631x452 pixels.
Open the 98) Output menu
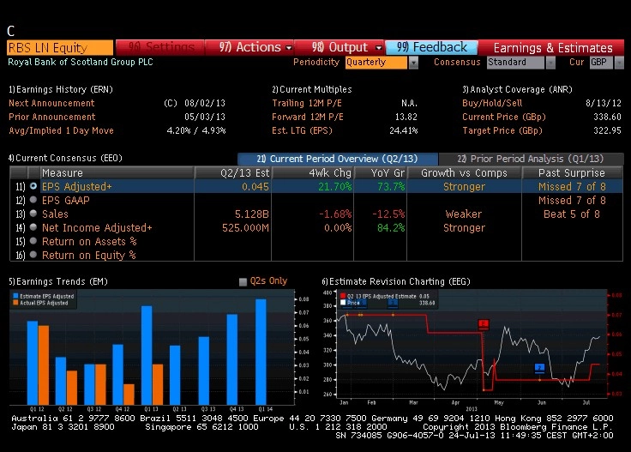pos(340,47)
